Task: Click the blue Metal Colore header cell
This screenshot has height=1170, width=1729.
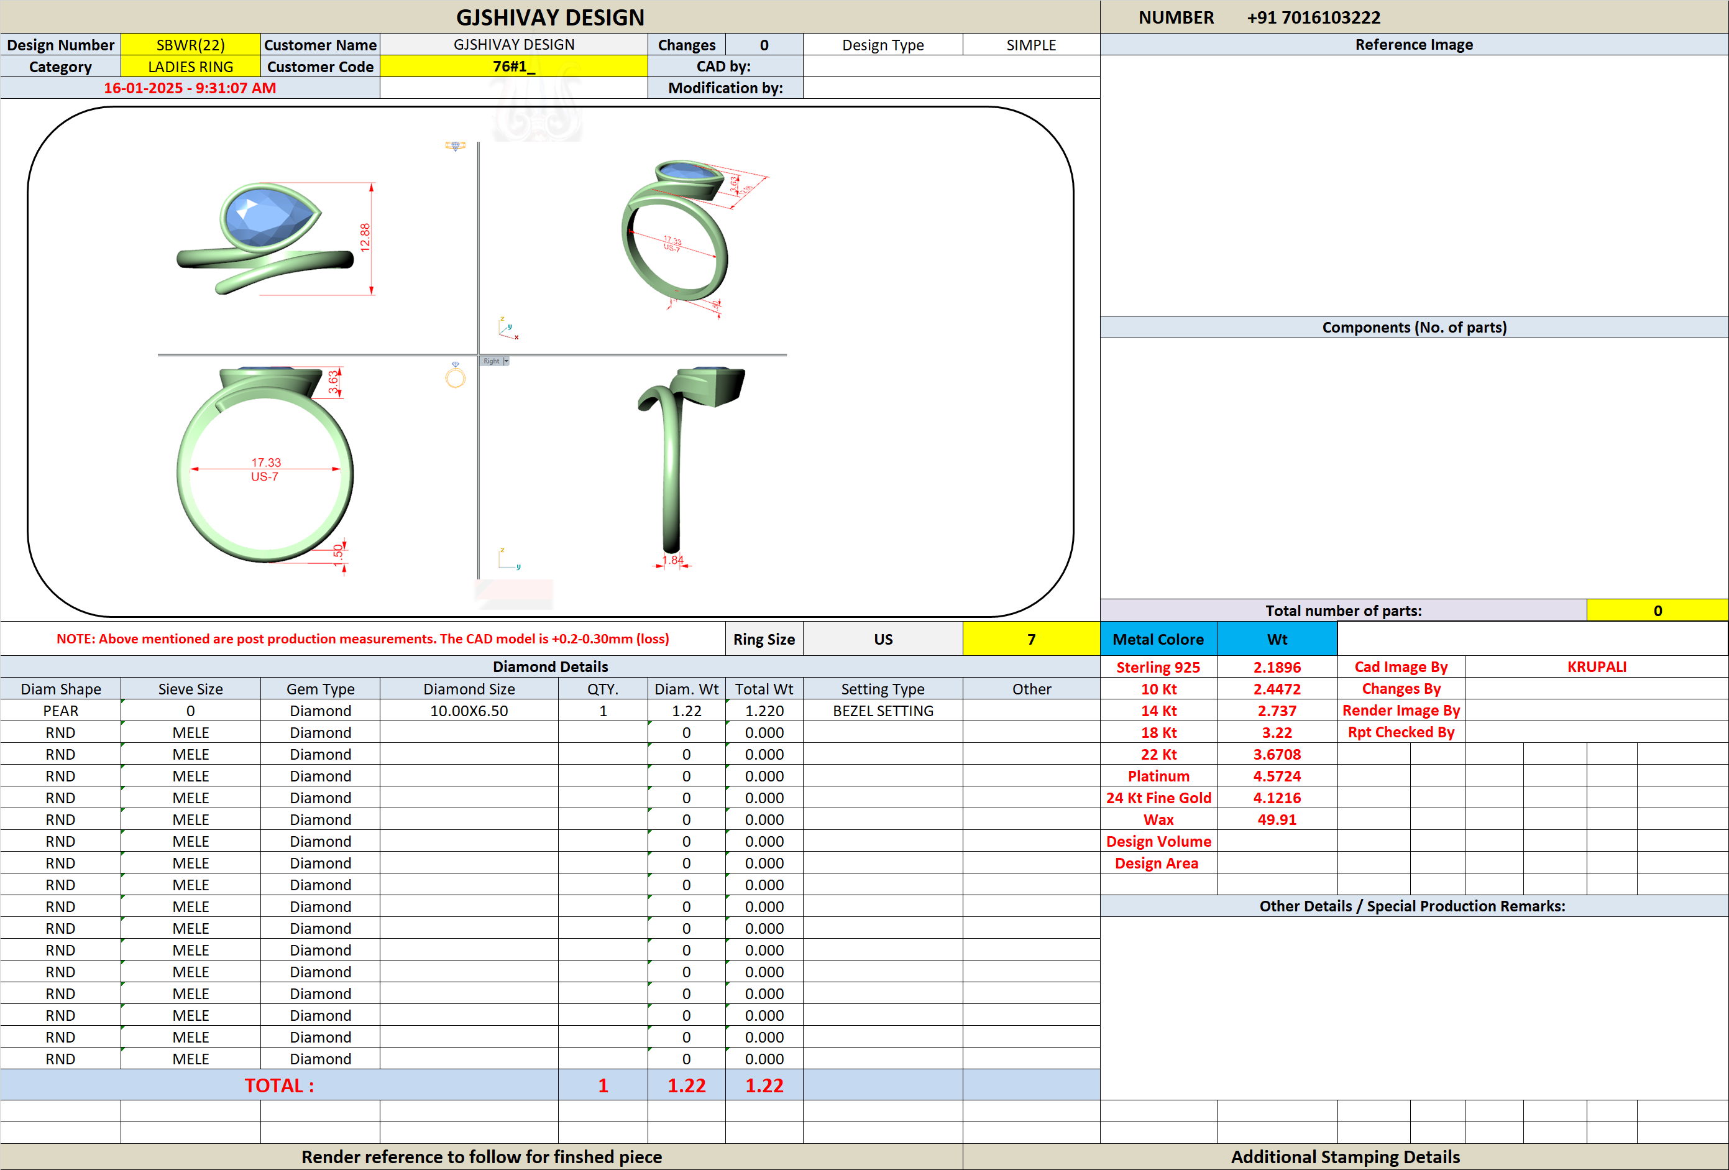Action: (1158, 639)
